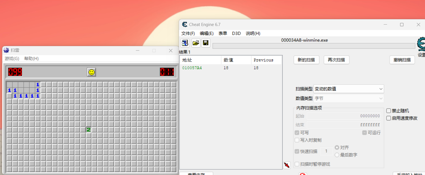
Task: Click the Minesweeper smiley face reset button
Action: point(91,72)
